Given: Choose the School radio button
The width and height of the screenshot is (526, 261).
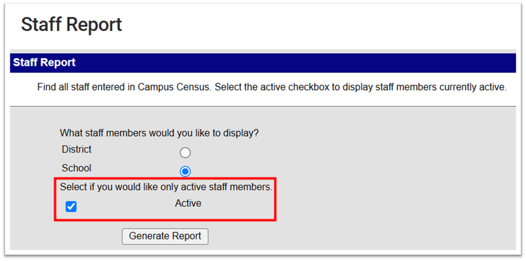Looking at the screenshot, I should coord(185,171).
